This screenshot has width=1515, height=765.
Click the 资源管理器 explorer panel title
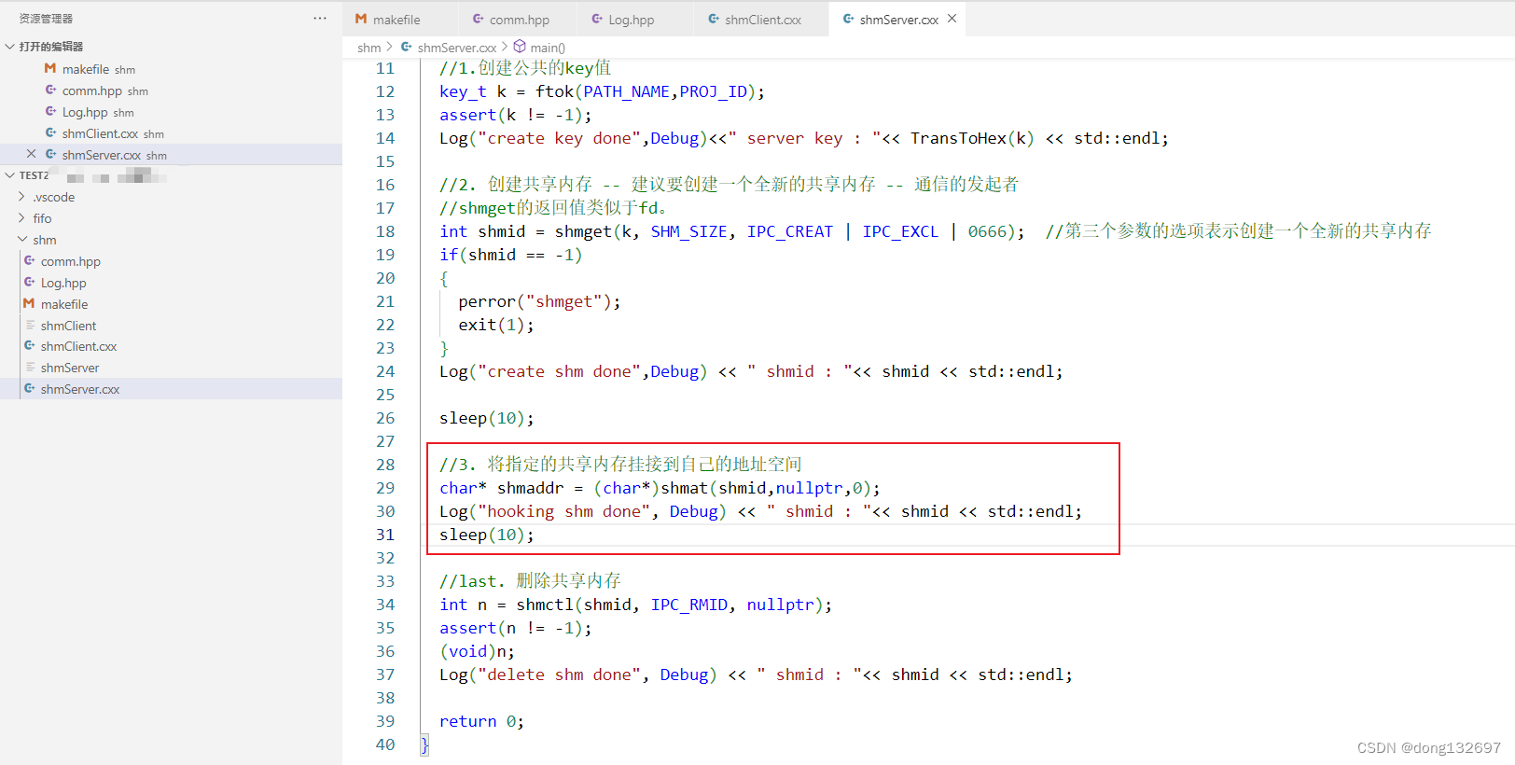click(x=46, y=19)
